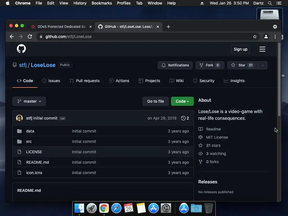This screenshot has height=216, width=288.
Task: Click the data folder icon
Action: pos(19,131)
